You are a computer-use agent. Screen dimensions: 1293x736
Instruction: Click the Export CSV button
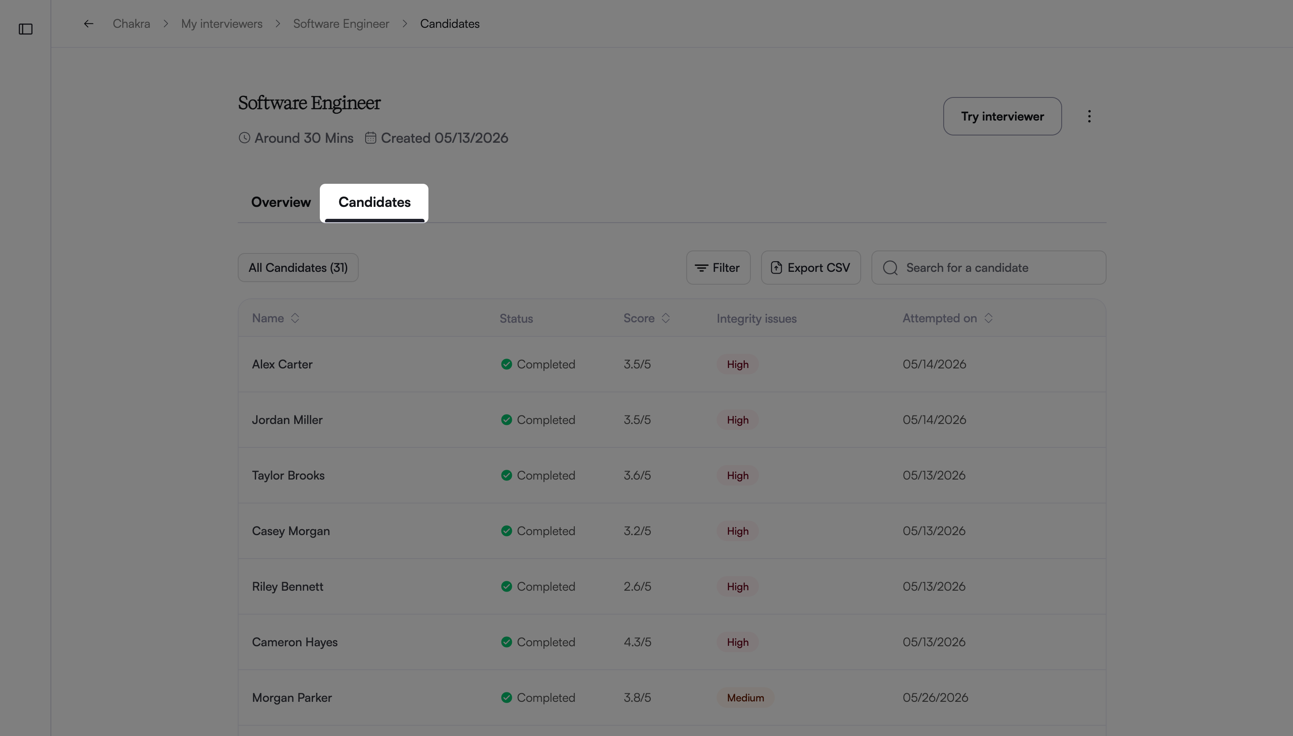pos(811,268)
